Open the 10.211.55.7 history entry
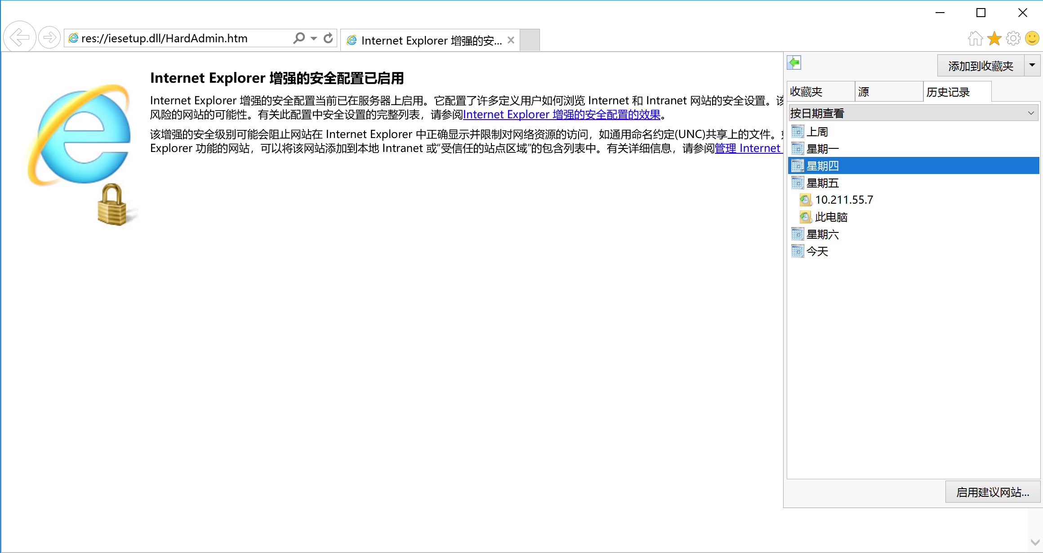The height and width of the screenshot is (553, 1043). click(844, 200)
